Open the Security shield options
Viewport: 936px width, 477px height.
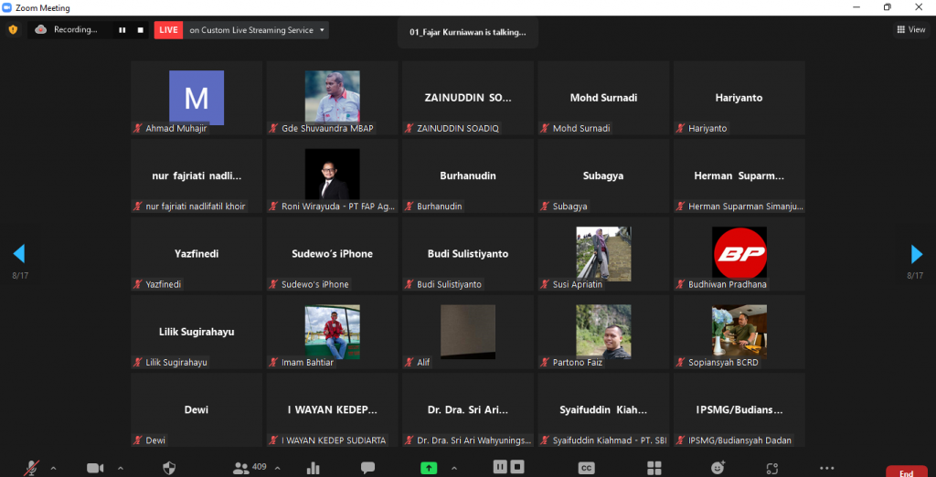tap(169, 468)
